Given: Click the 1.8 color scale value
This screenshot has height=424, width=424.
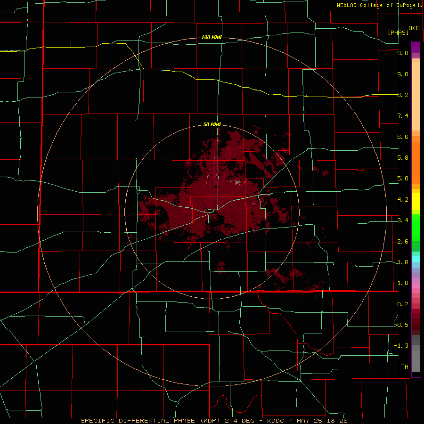Looking at the screenshot, I should pyautogui.click(x=403, y=262).
